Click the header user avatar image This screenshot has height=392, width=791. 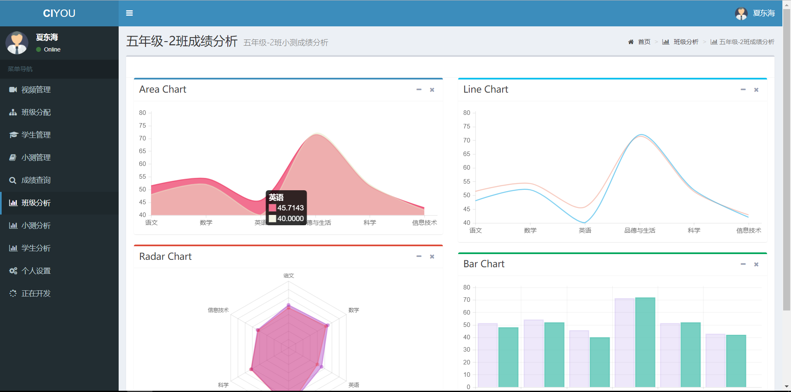coord(741,14)
